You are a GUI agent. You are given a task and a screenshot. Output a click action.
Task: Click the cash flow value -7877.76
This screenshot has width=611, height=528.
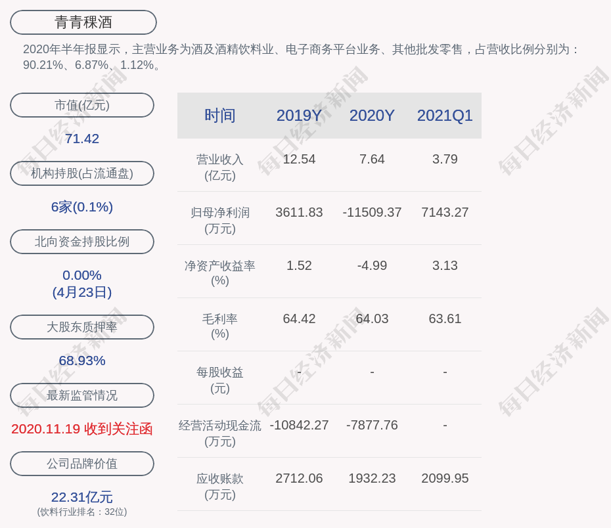[372, 425]
